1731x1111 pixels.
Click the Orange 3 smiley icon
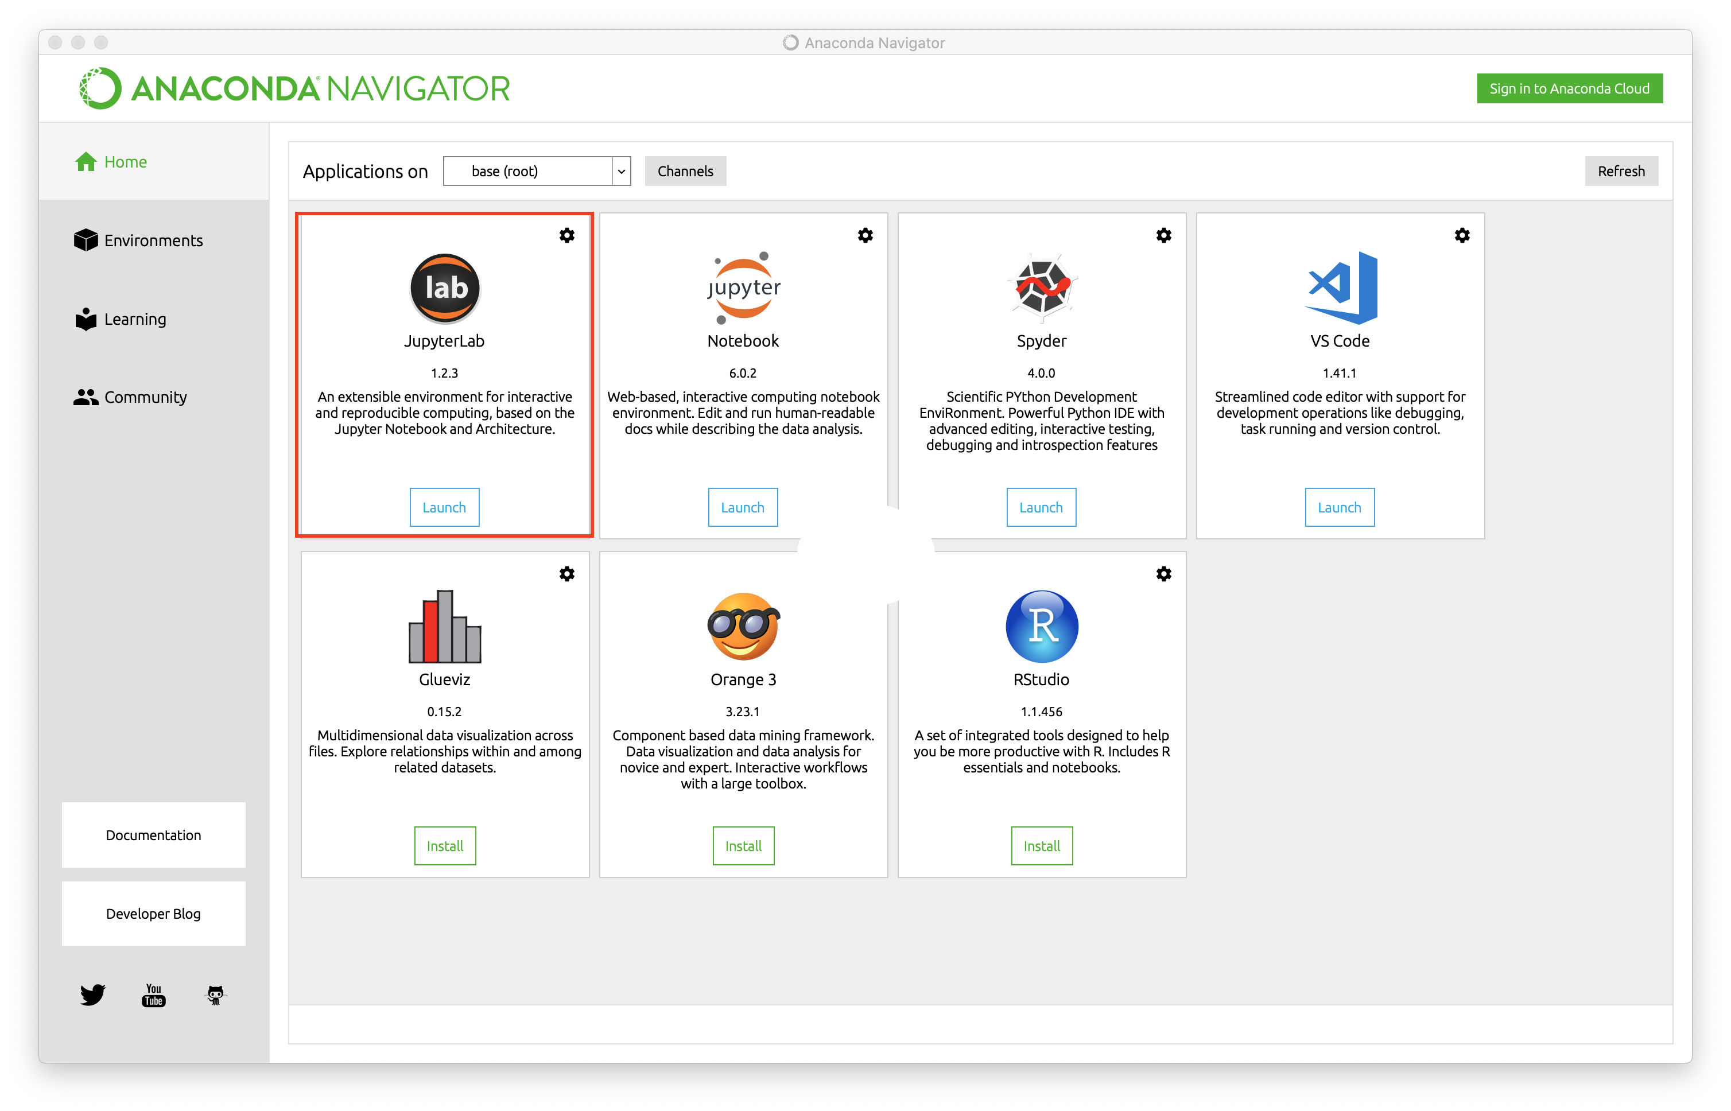tap(743, 626)
